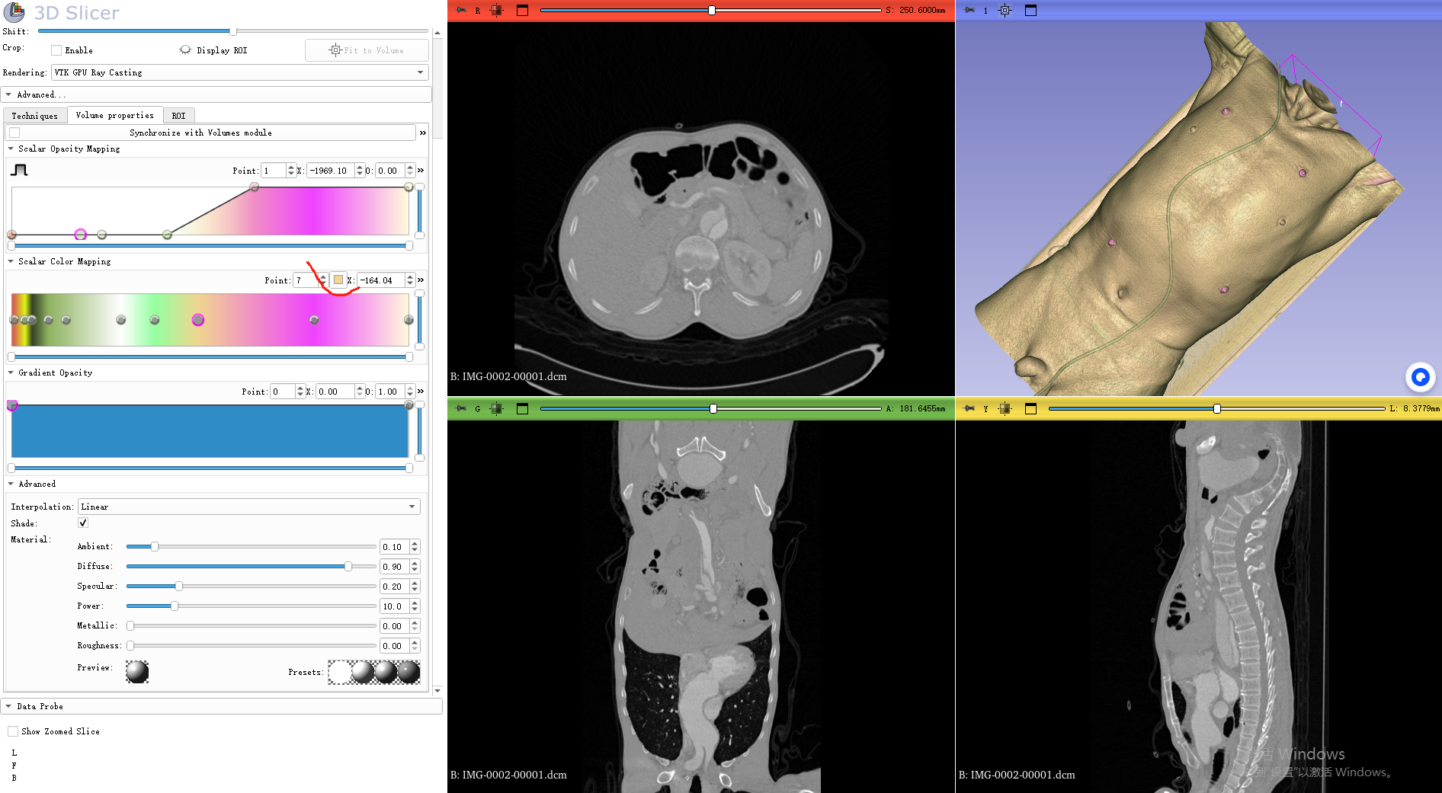The height and width of the screenshot is (793, 1442).
Task: Switch to the ROI tab
Action: point(178,116)
